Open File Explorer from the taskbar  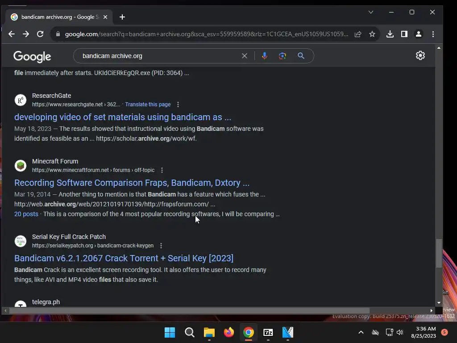click(209, 332)
